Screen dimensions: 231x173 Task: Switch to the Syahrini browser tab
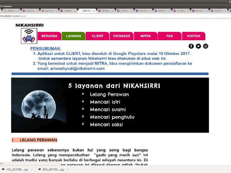pos(49,11)
